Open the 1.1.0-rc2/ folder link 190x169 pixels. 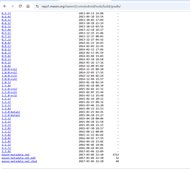(9, 92)
